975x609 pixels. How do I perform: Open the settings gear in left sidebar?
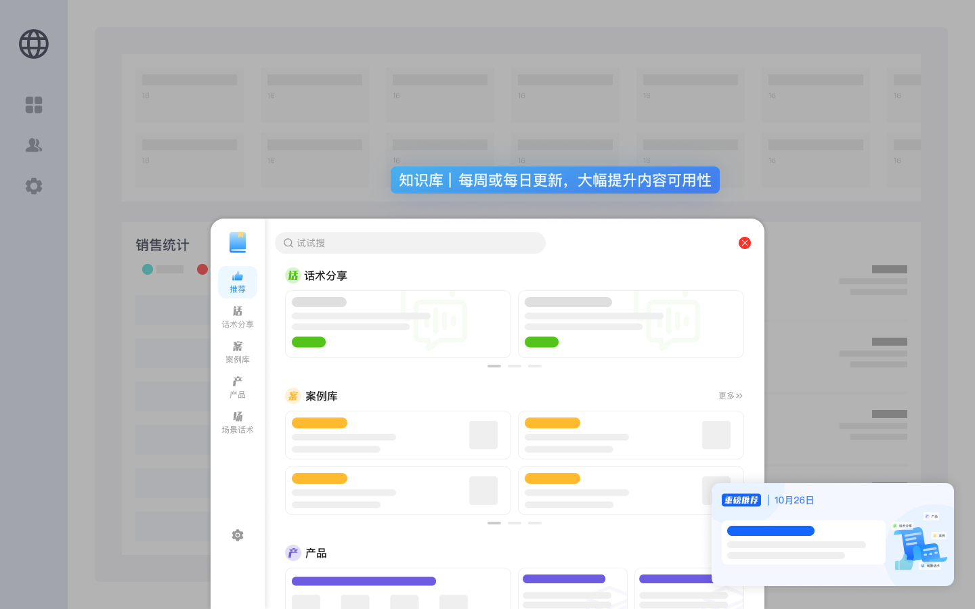[x=34, y=186]
